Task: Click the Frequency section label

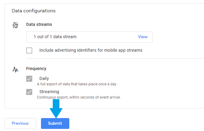Action: pyautogui.click(x=36, y=69)
